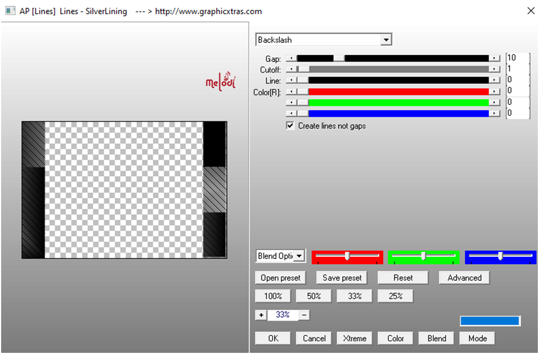Click the blue color swatch
The image size is (539, 354).
490,321
